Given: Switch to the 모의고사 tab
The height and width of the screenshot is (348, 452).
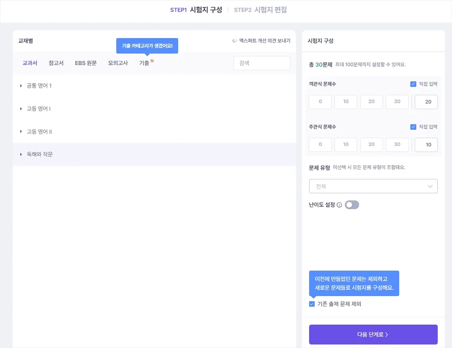Looking at the screenshot, I should click(x=118, y=63).
